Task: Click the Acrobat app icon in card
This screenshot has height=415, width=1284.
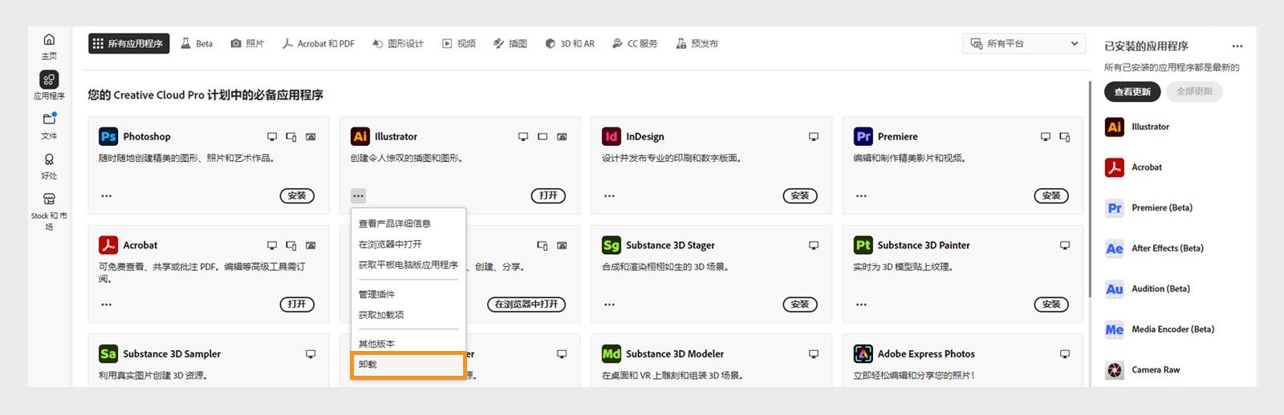Action: (x=108, y=245)
